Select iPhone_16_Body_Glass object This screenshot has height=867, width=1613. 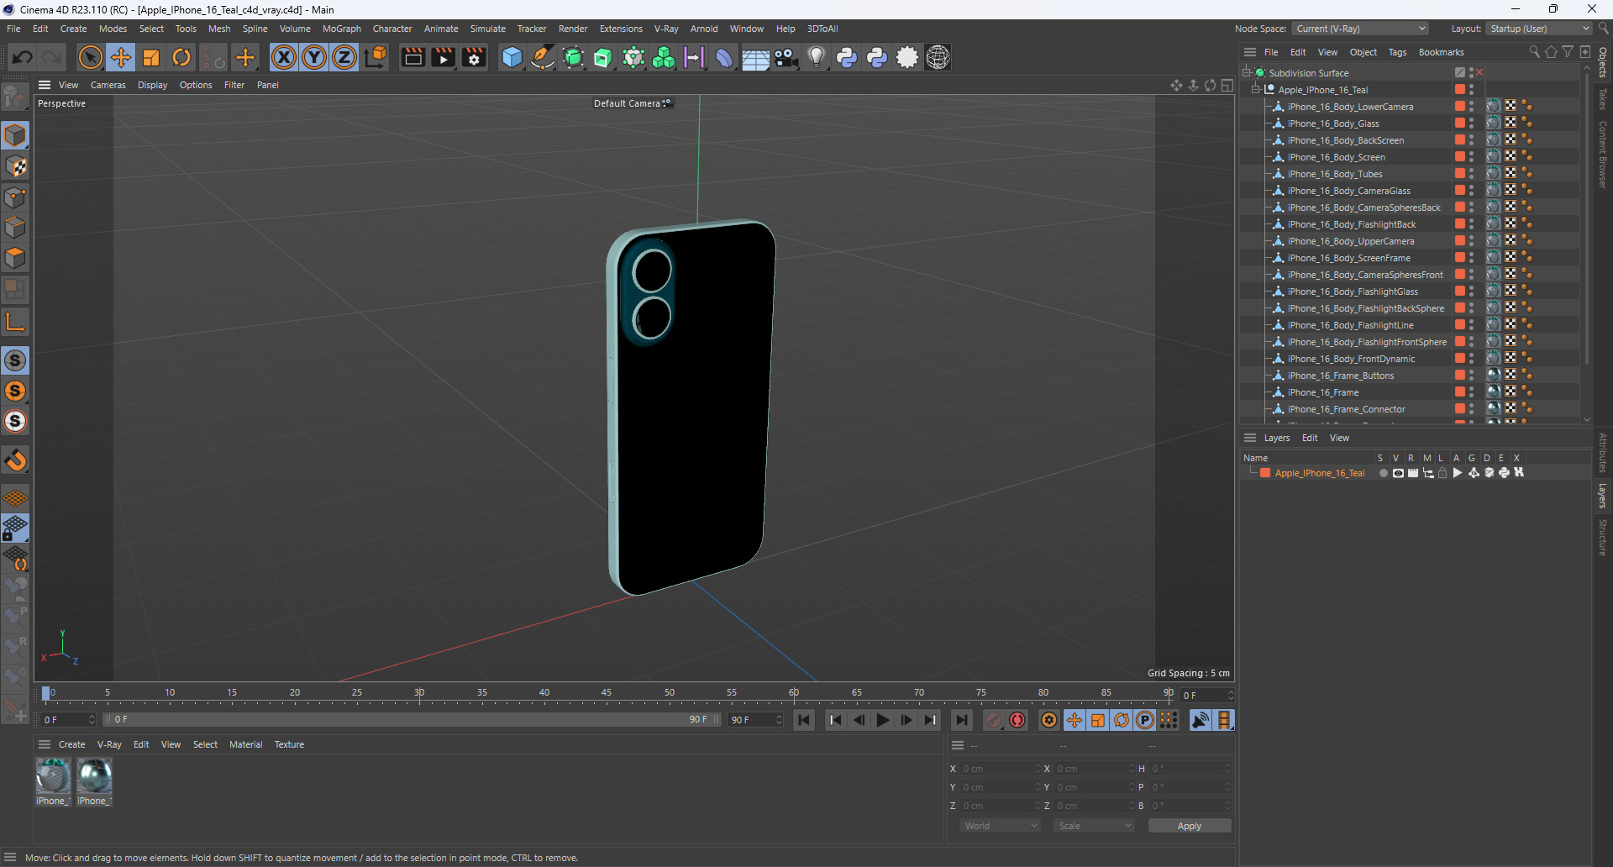click(x=1333, y=123)
